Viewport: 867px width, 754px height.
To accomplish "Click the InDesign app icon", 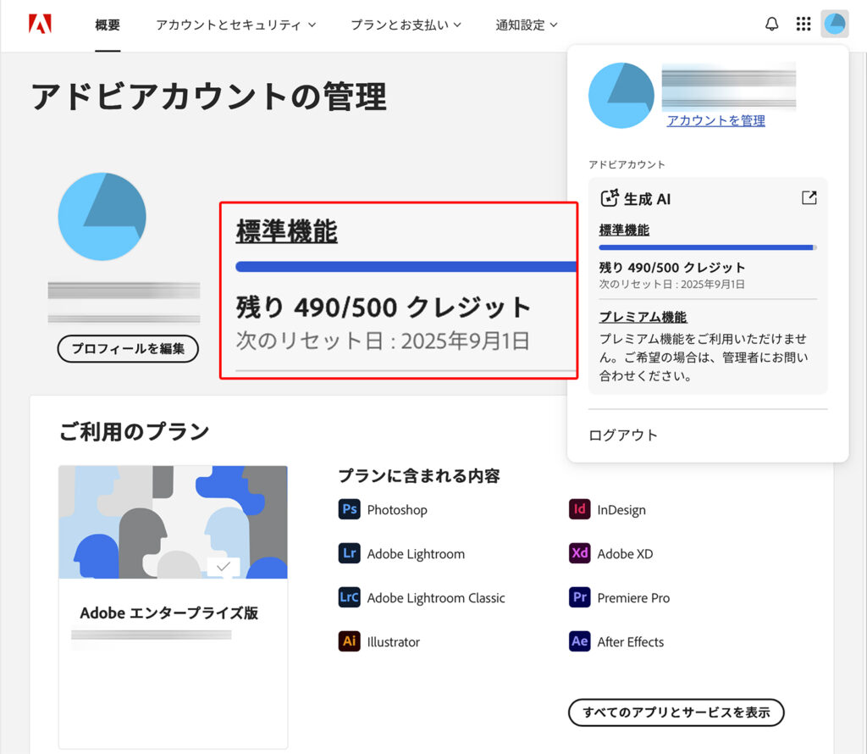I will click(x=579, y=509).
